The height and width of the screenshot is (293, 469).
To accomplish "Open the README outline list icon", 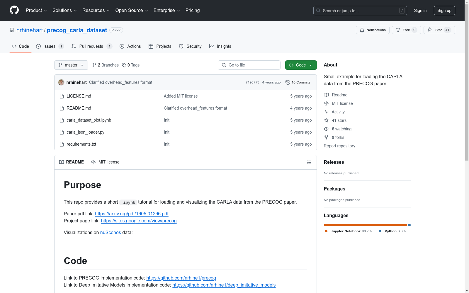I will tap(309, 162).
